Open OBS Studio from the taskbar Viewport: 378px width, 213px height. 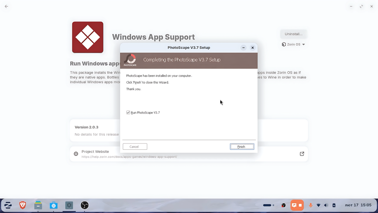(85, 205)
